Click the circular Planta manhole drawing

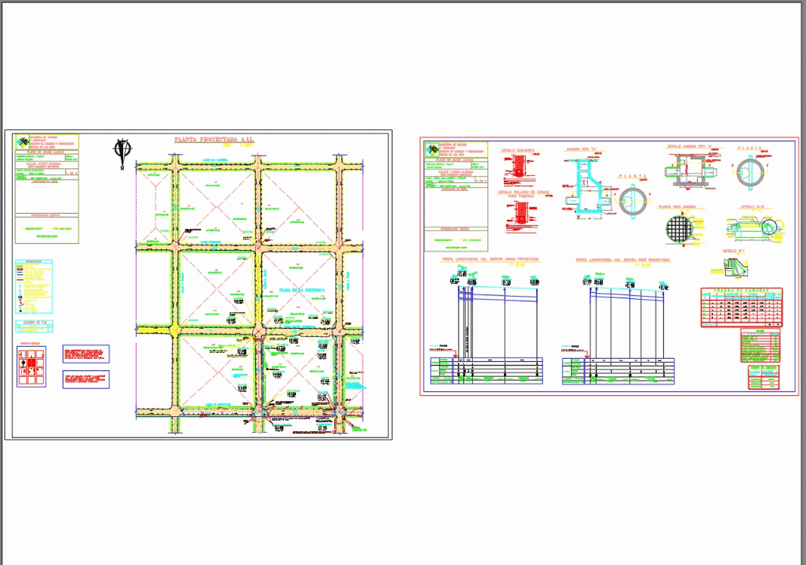tap(632, 202)
